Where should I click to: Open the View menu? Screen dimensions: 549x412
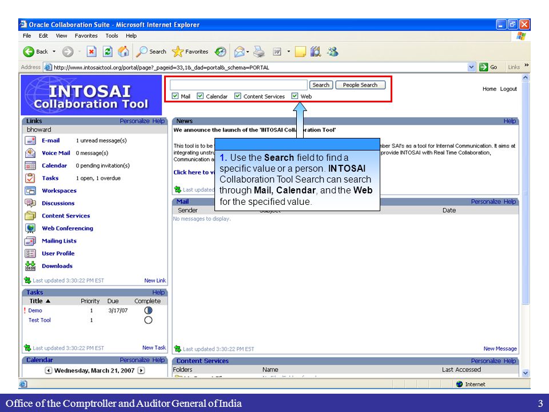click(x=61, y=35)
